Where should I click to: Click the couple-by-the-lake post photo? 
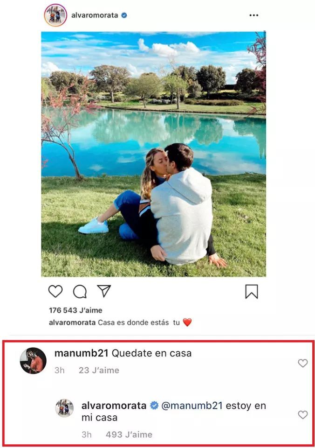click(x=153, y=154)
